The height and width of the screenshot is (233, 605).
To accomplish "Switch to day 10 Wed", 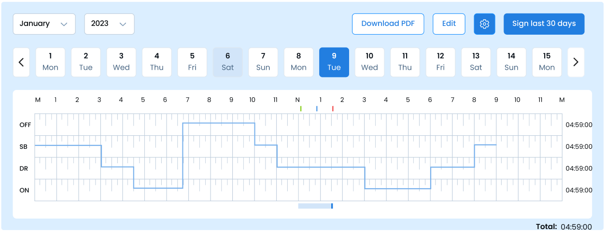I will pyautogui.click(x=369, y=62).
